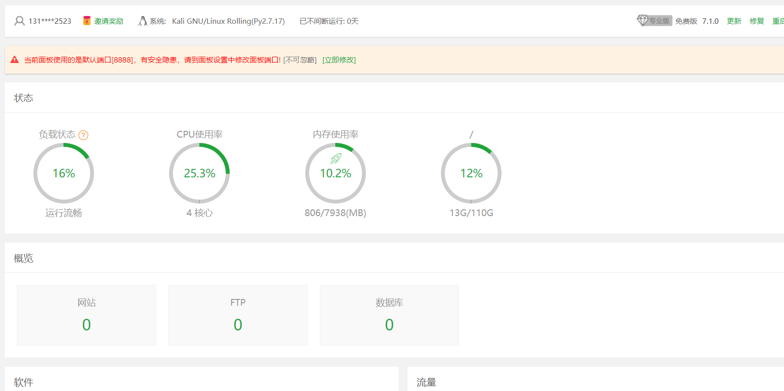The width and height of the screenshot is (784, 391).
Task: Click the 12% disk usage gauge
Action: (471, 173)
